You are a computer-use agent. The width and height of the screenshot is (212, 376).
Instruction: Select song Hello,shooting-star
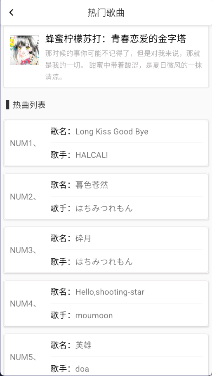click(x=110, y=292)
